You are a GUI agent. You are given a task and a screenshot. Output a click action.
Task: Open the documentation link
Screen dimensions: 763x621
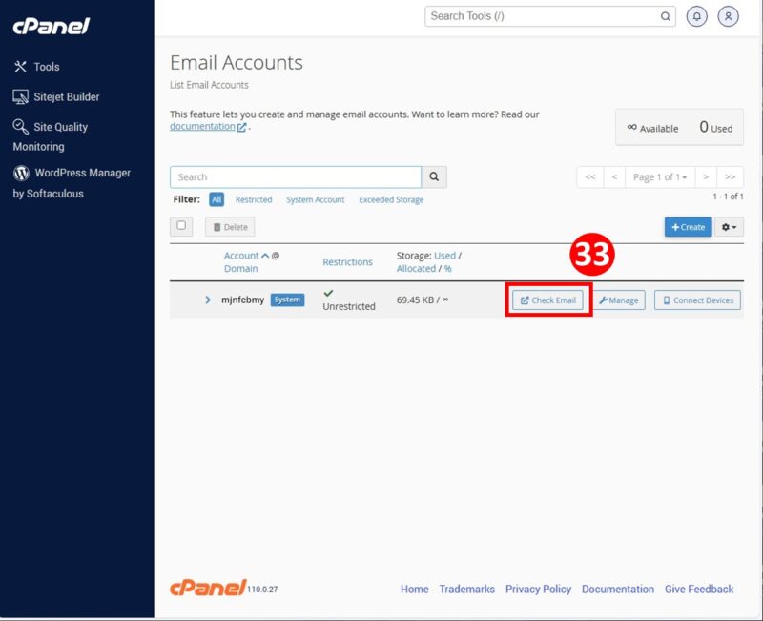(x=199, y=125)
